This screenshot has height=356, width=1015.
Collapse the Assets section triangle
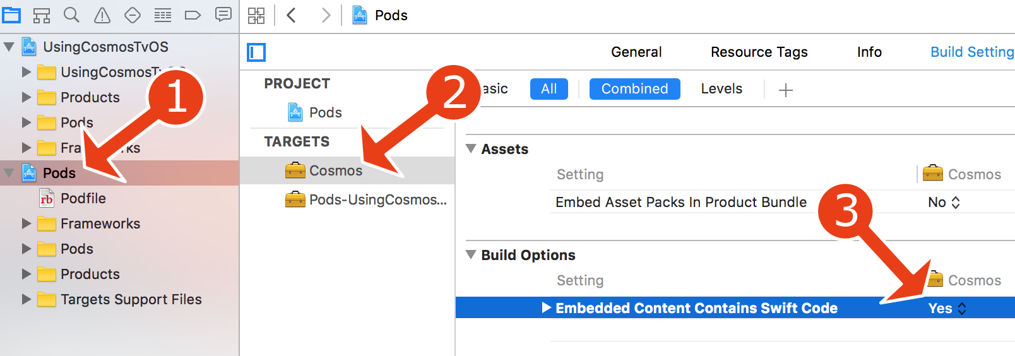coord(471,149)
